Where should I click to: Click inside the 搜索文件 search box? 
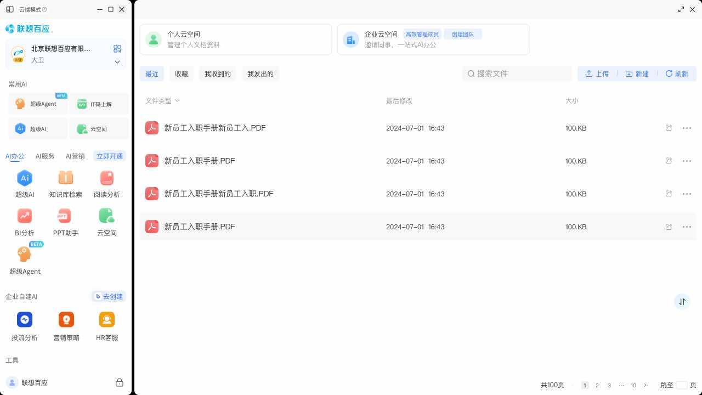(x=516, y=73)
